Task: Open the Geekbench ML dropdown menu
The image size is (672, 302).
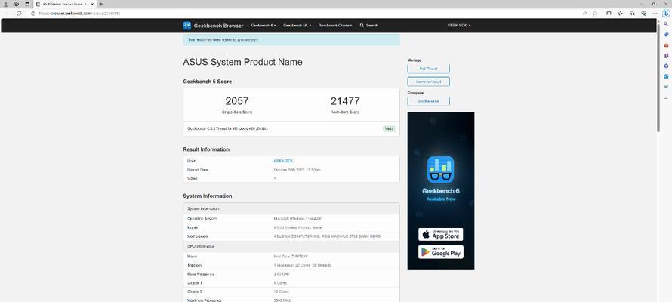Action: pyautogui.click(x=297, y=26)
